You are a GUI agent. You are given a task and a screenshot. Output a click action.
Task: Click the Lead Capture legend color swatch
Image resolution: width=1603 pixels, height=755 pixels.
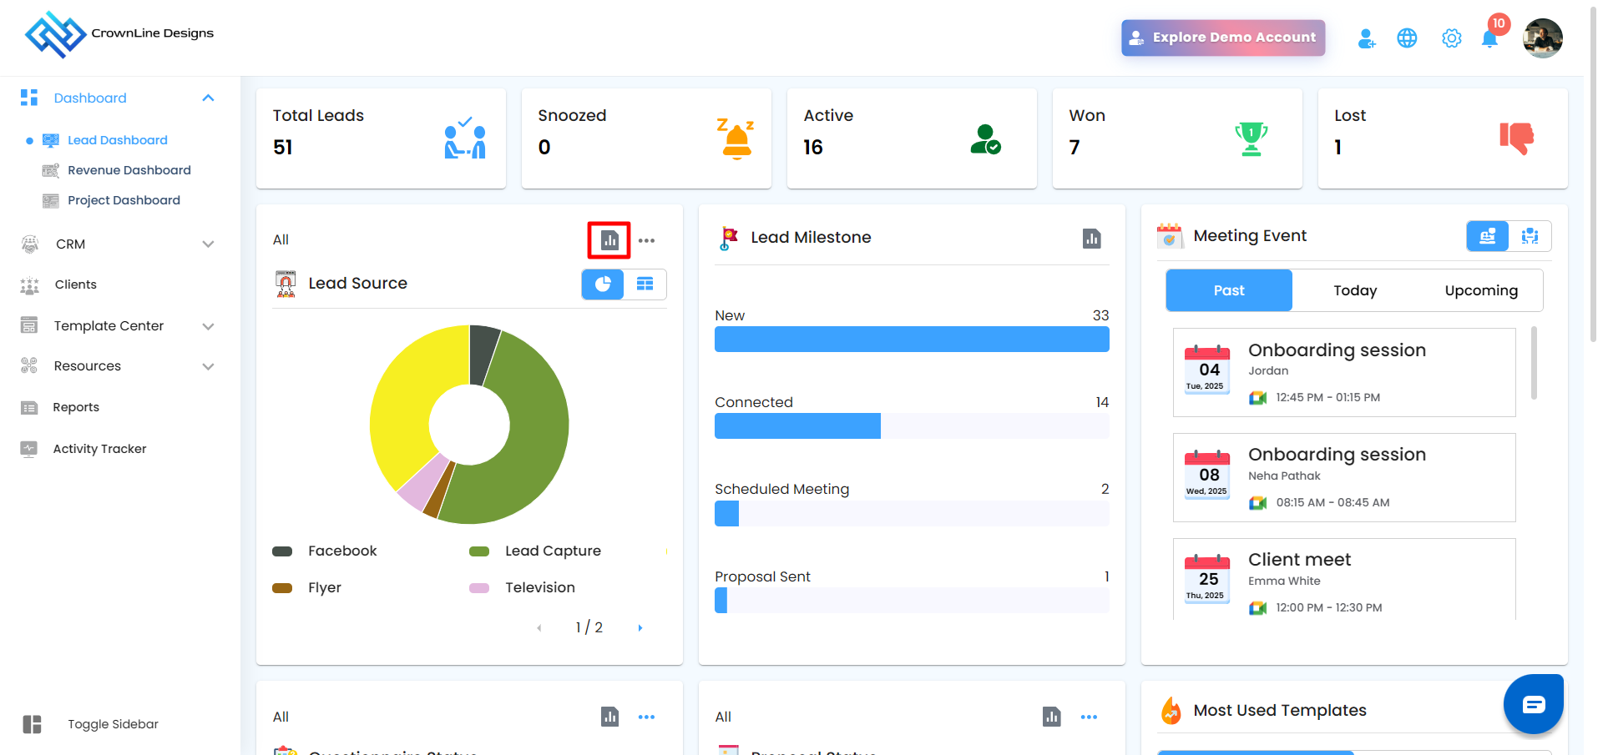(479, 551)
